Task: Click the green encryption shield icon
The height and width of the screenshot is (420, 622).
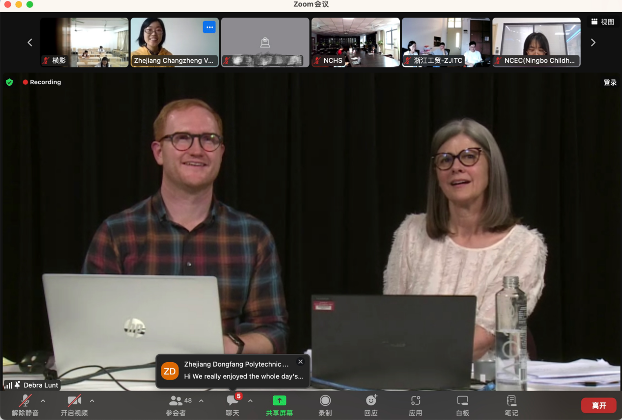Action: pyautogui.click(x=9, y=82)
